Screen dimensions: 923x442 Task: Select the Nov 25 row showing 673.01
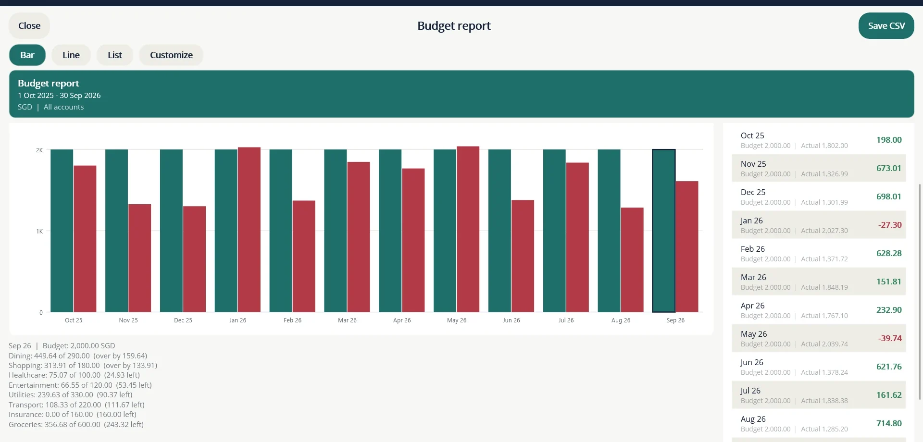point(819,168)
